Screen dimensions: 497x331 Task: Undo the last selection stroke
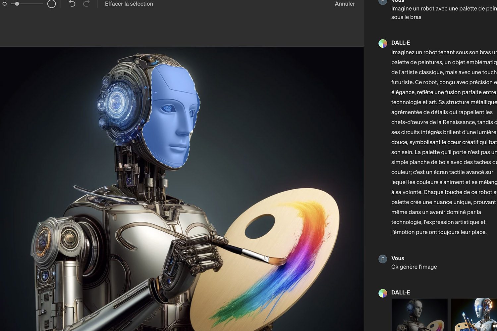(x=72, y=4)
